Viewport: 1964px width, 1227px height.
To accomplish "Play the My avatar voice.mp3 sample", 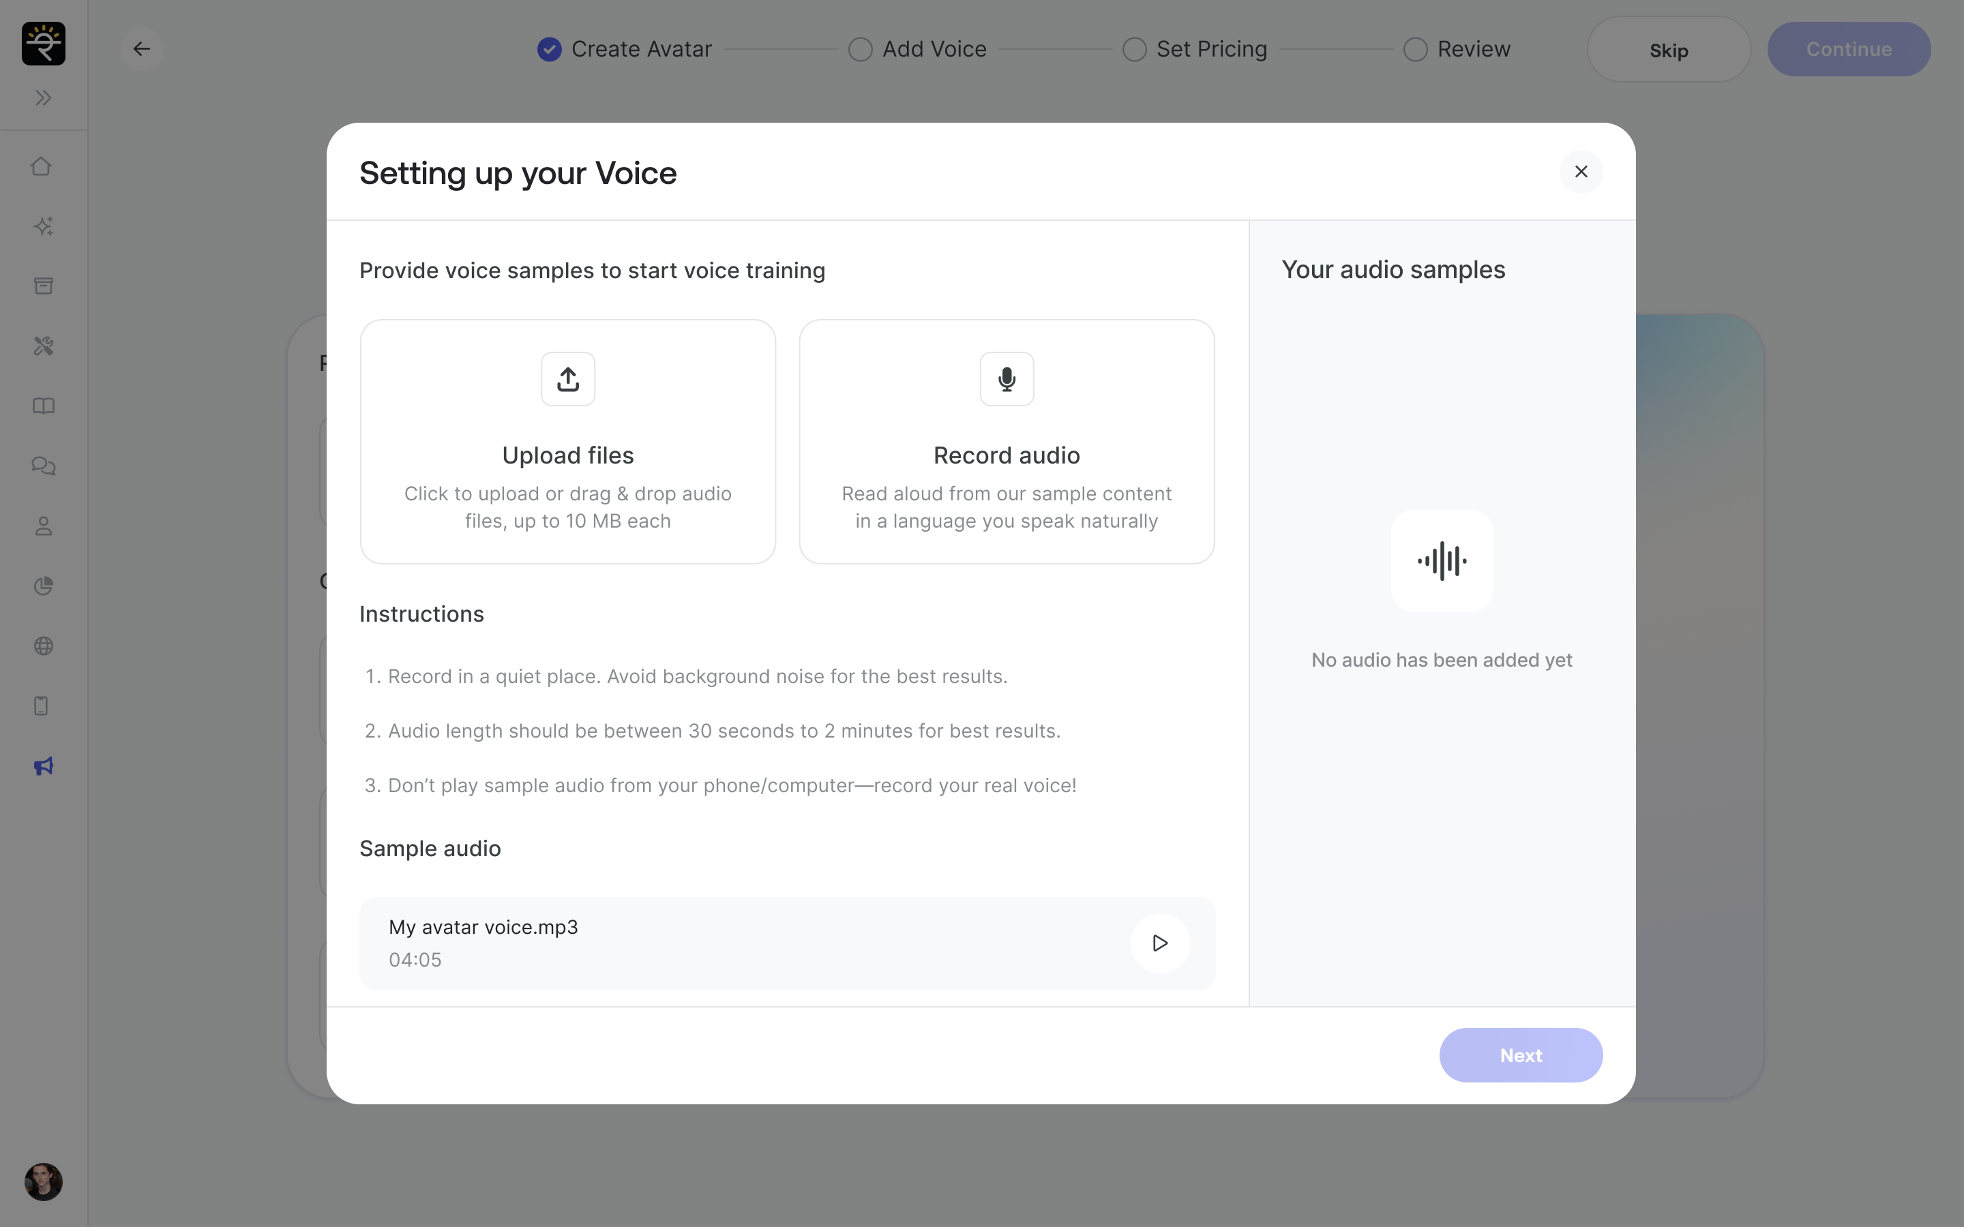I will click(1160, 943).
